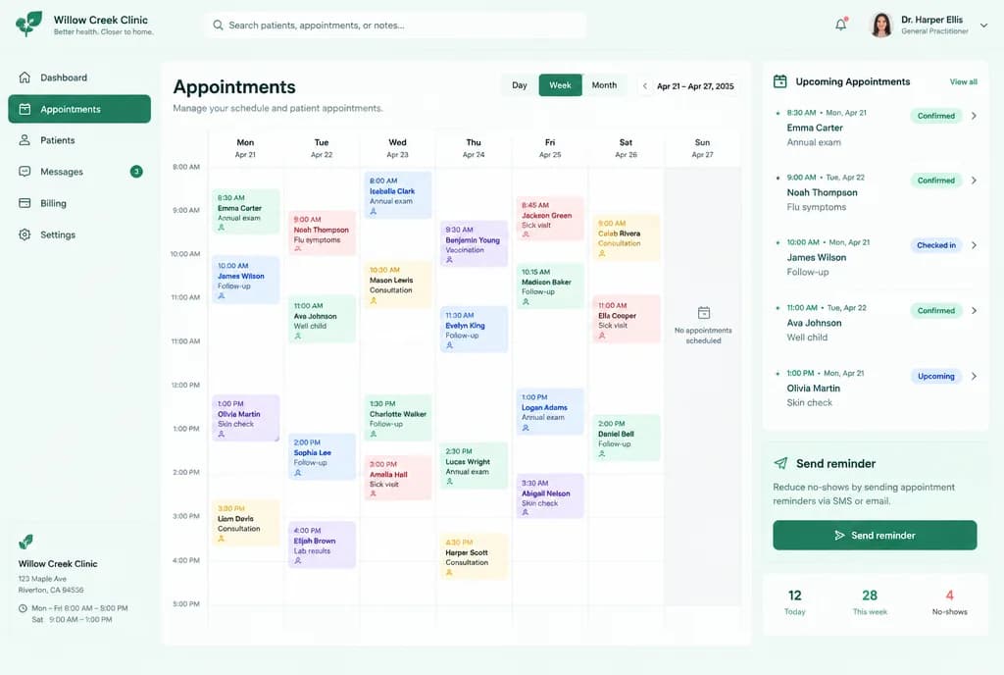1004x675 pixels.
Task: Open Elijah Brown lab results appointment
Action: click(x=322, y=545)
